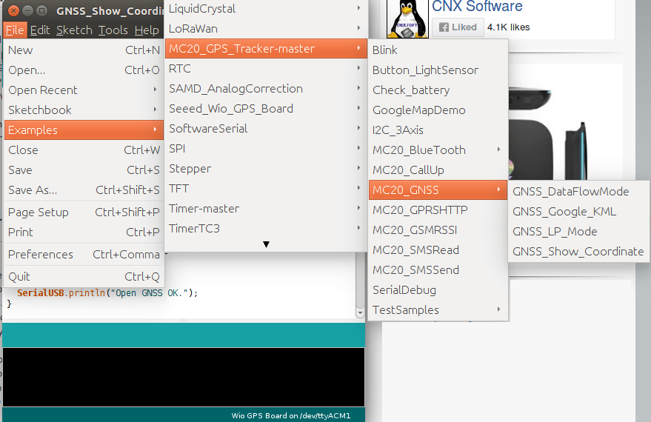
Task: Click the CNX Software penguin logo
Action: [x=407, y=19]
